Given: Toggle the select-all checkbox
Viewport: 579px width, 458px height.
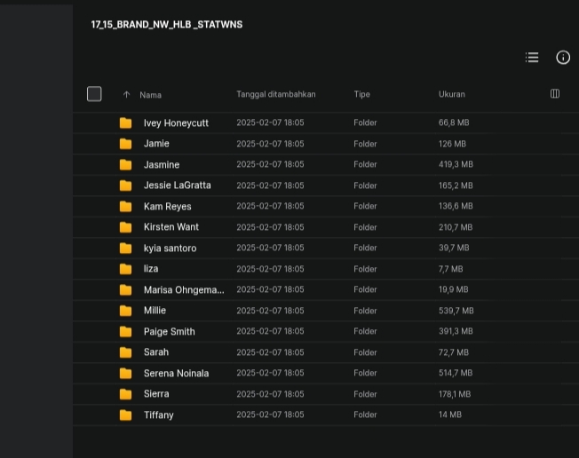Looking at the screenshot, I should click(x=94, y=94).
